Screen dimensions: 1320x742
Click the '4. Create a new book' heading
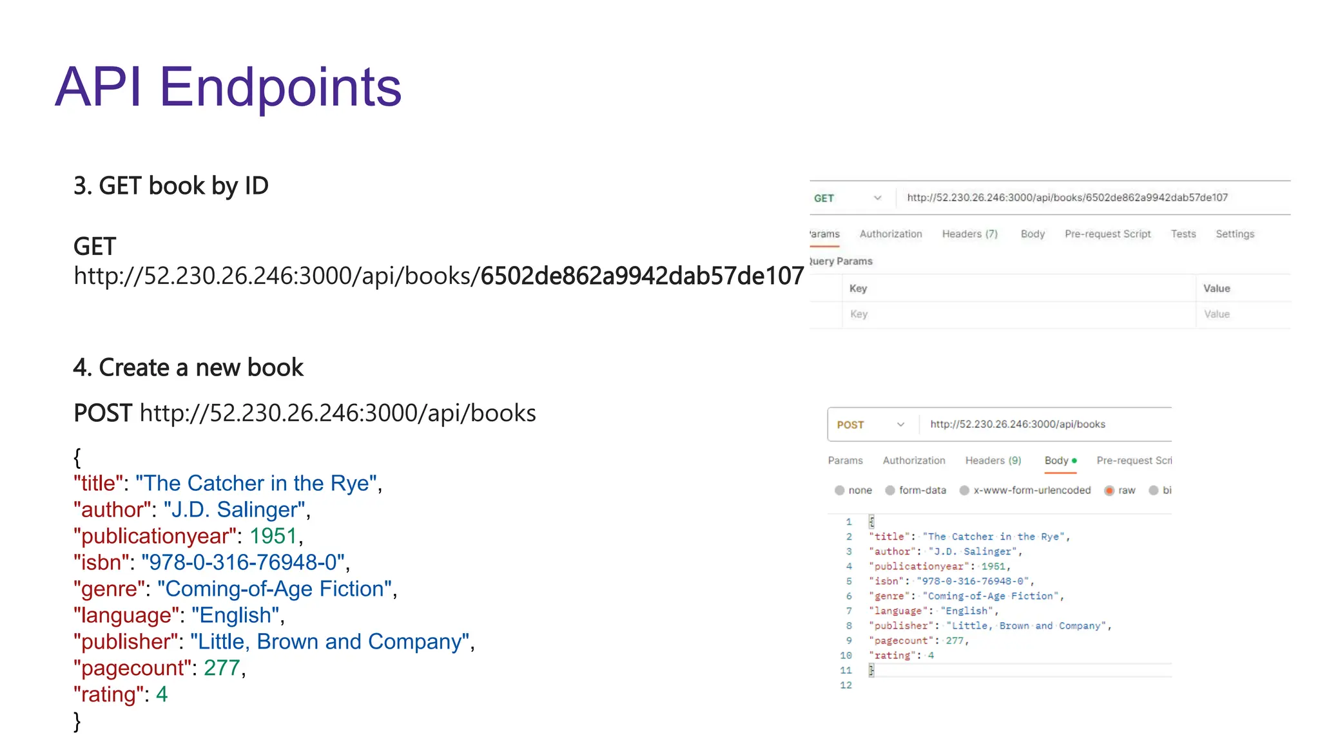188,368
